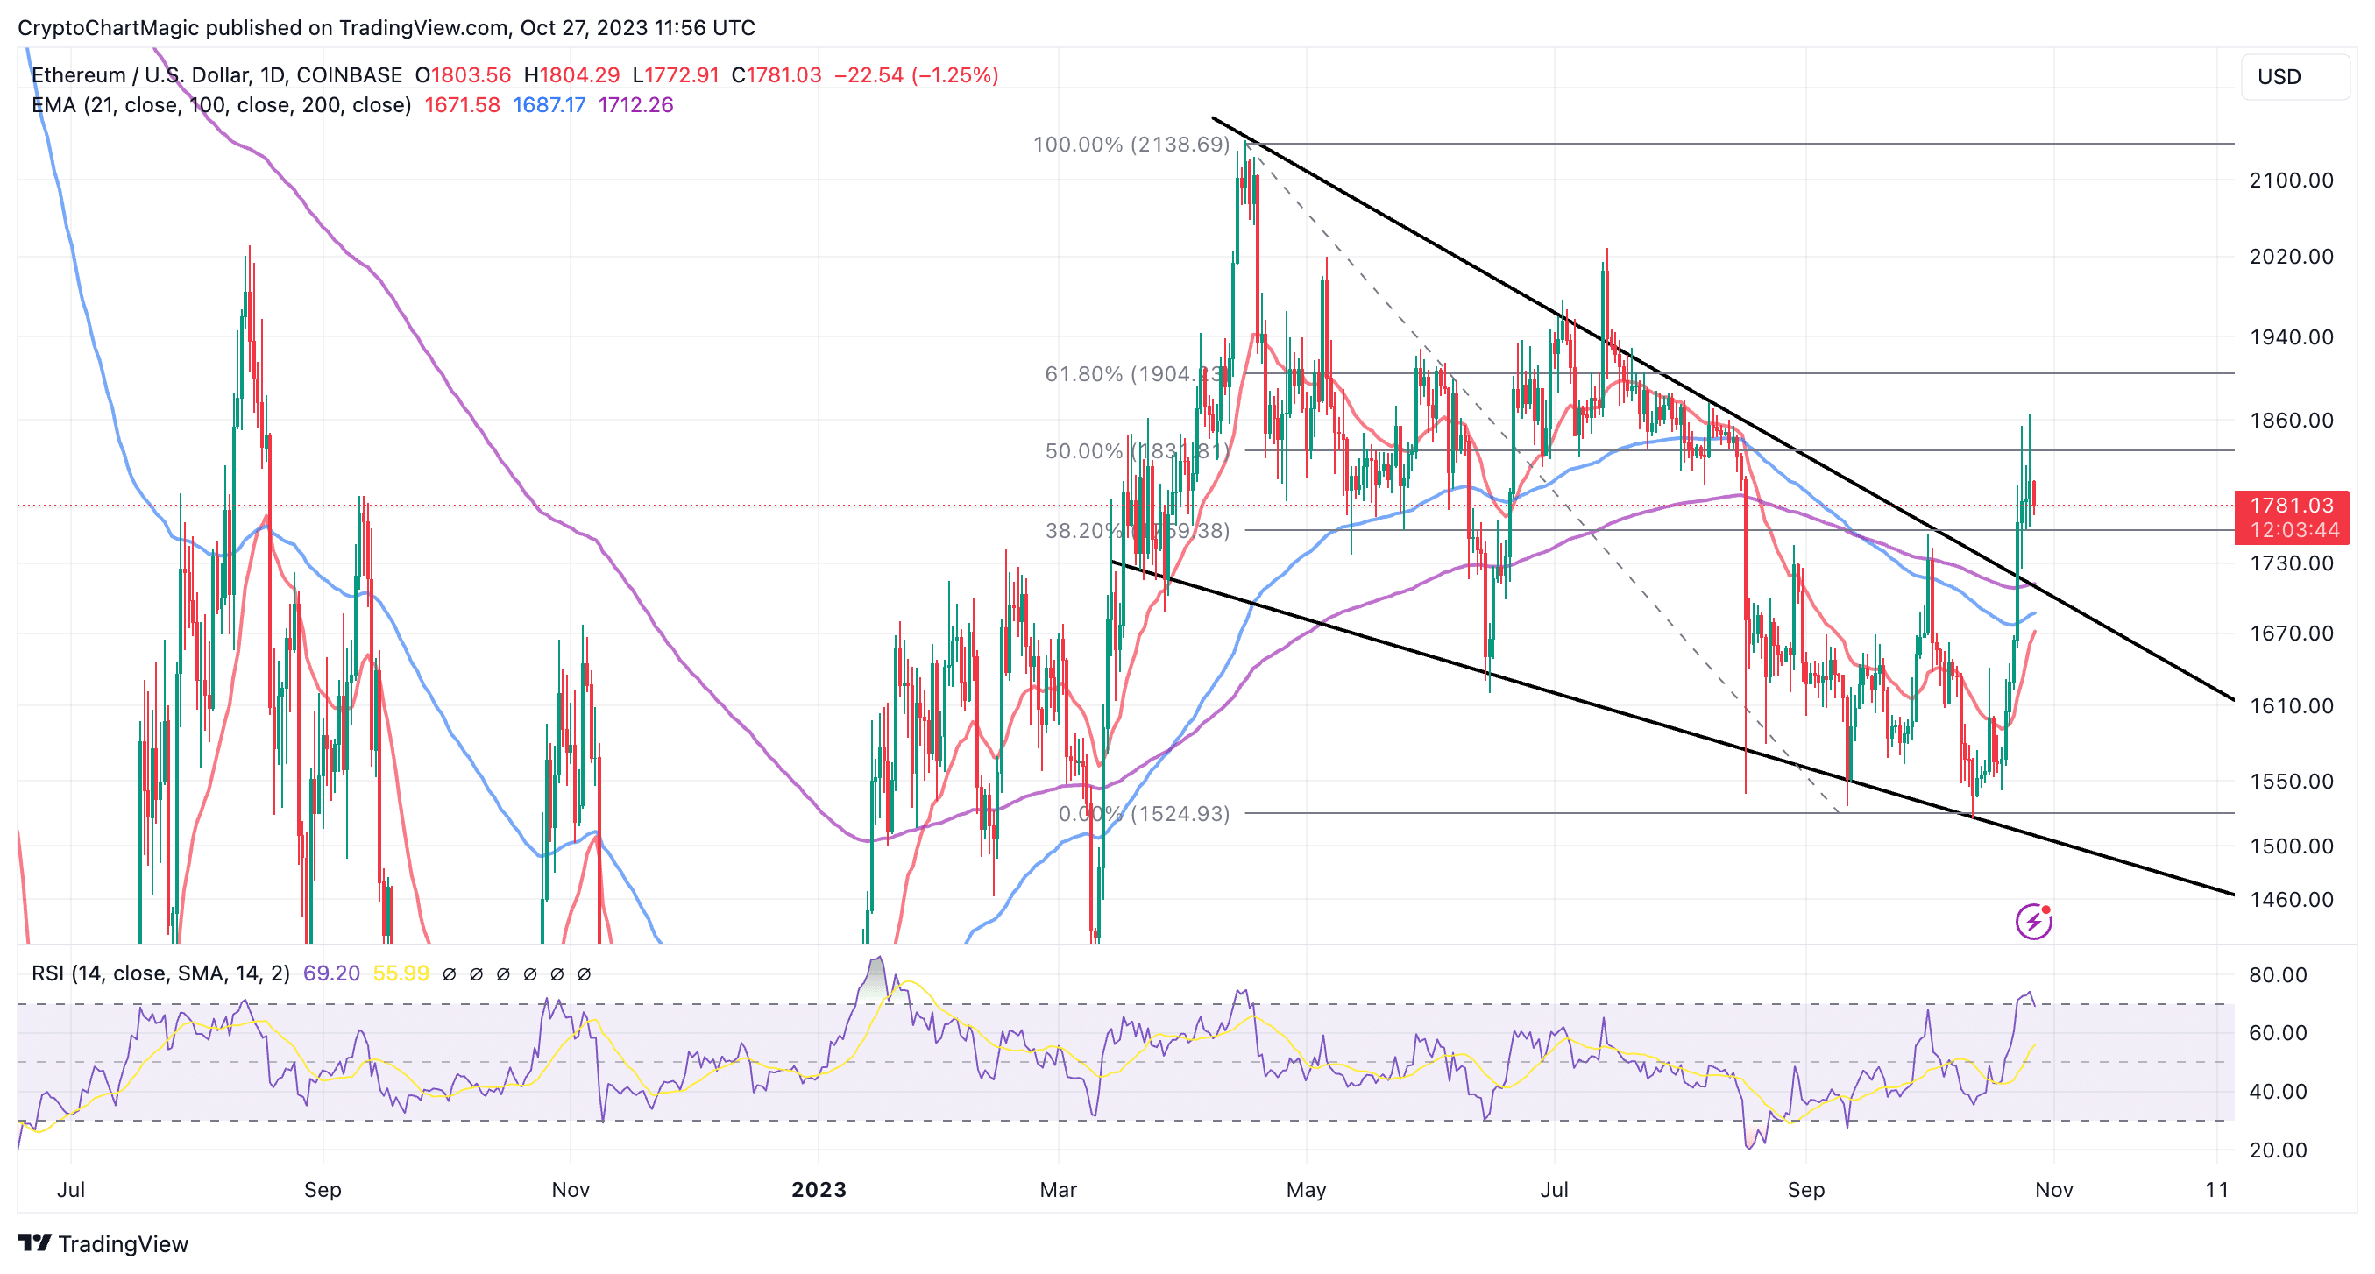Click the RSI 20.00 scale label
This screenshot has height=1274, width=2375.
(2277, 1150)
